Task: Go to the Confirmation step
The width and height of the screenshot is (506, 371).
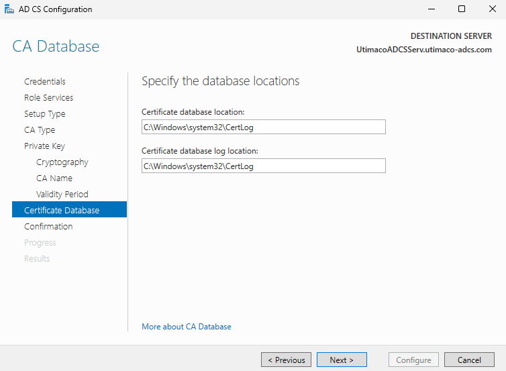Action: tap(48, 227)
